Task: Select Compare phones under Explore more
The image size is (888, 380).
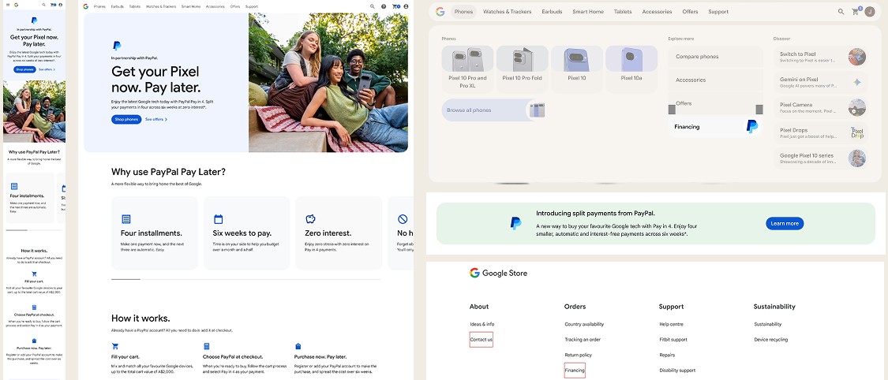Action: 716,57
